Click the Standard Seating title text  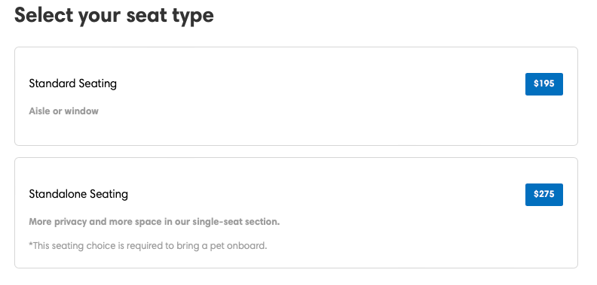(72, 83)
